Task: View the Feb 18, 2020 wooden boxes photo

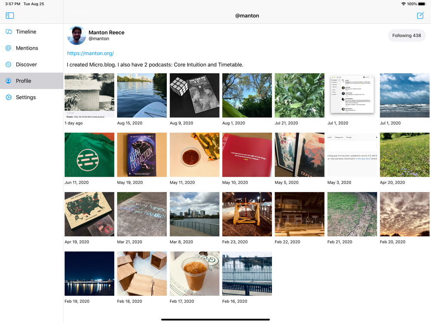Action: [x=142, y=273]
